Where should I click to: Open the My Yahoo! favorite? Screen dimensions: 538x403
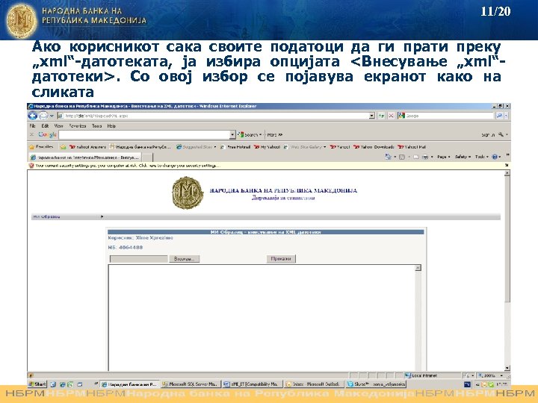[267, 147]
